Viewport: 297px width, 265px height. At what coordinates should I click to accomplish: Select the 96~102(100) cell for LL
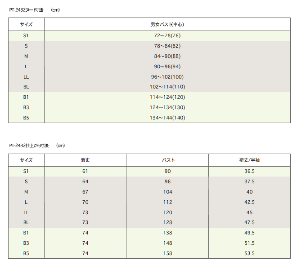click(x=167, y=77)
